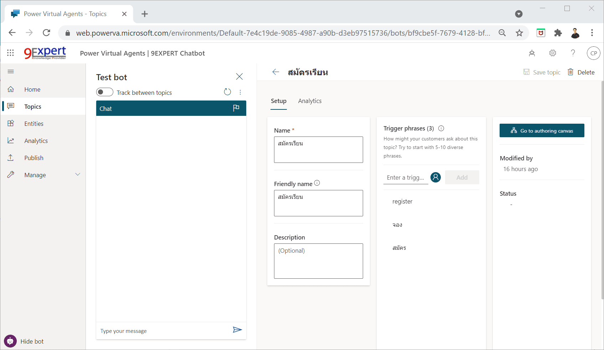604x350 pixels.
Task: Open the Test bot more options menu
Action: [x=241, y=92]
